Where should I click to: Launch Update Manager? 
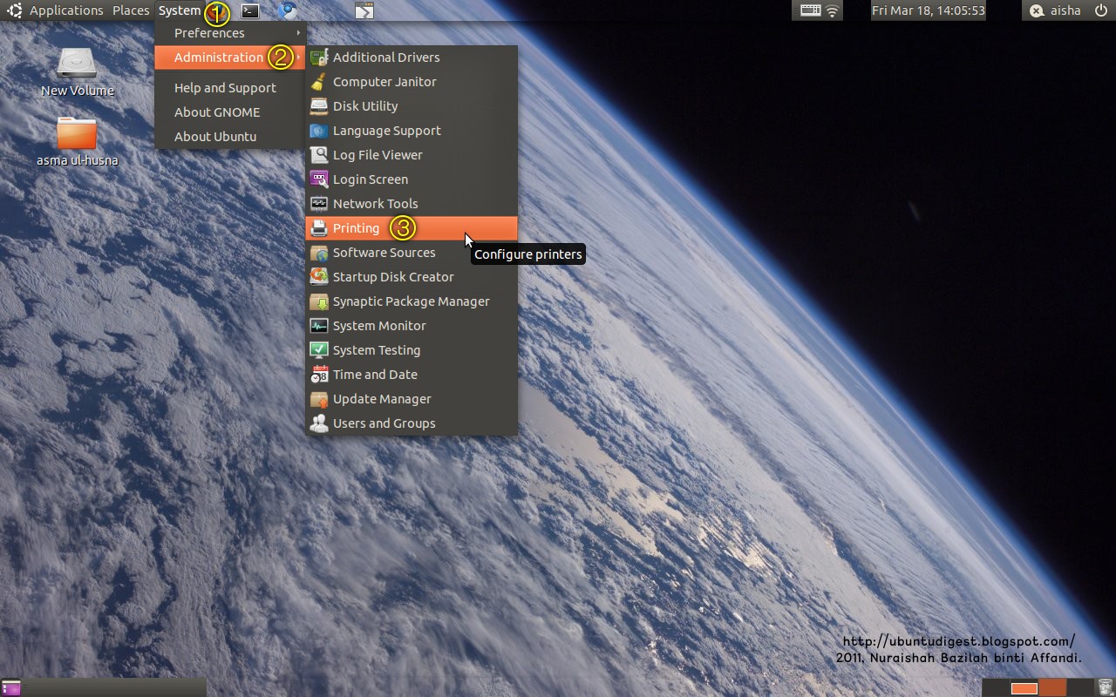[x=412, y=399]
